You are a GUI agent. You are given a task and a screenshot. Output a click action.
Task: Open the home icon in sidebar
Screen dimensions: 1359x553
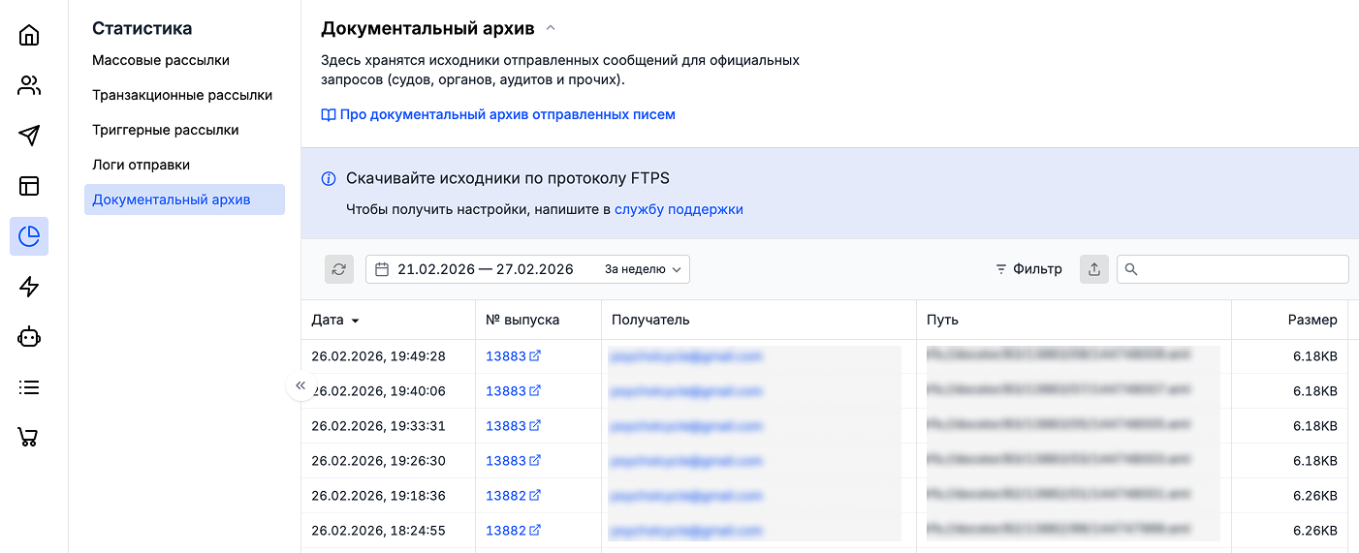(29, 36)
